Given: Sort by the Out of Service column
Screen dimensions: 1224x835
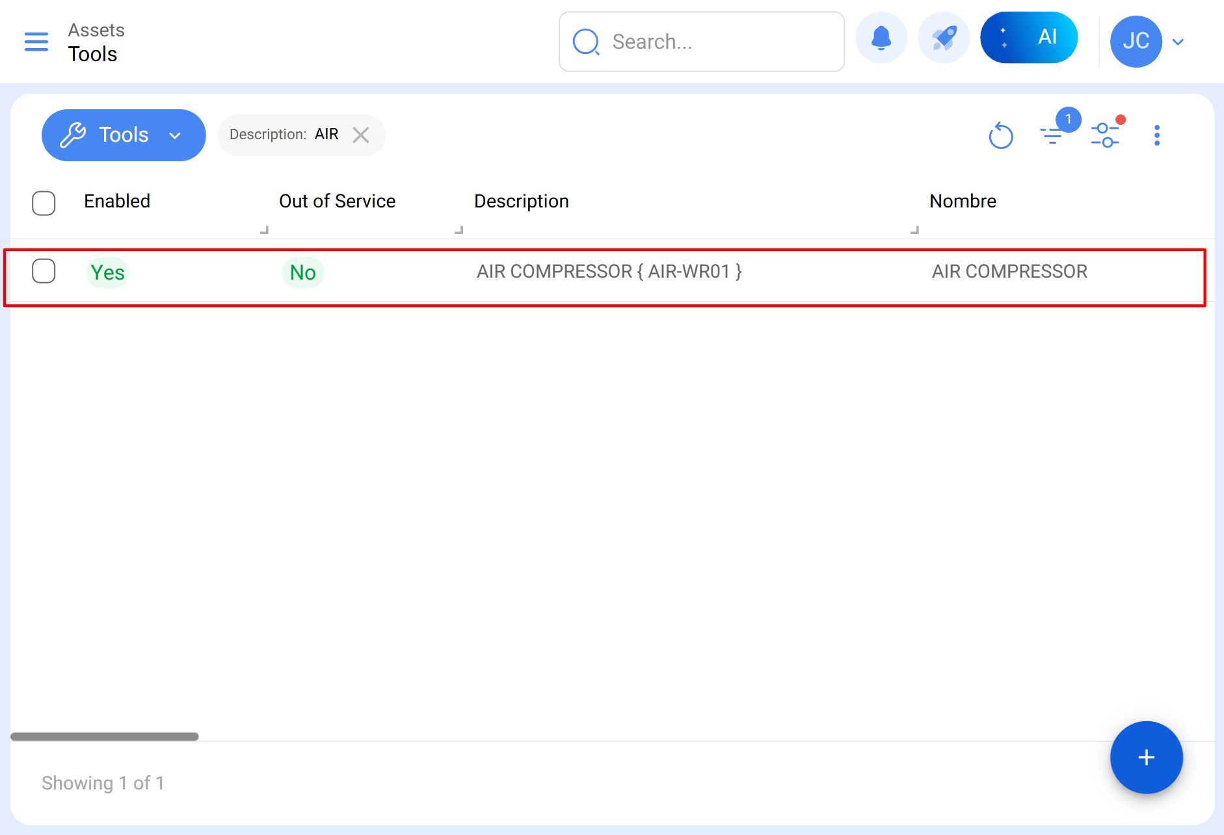Looking at the screenshot, I should (x=337, y=202).
